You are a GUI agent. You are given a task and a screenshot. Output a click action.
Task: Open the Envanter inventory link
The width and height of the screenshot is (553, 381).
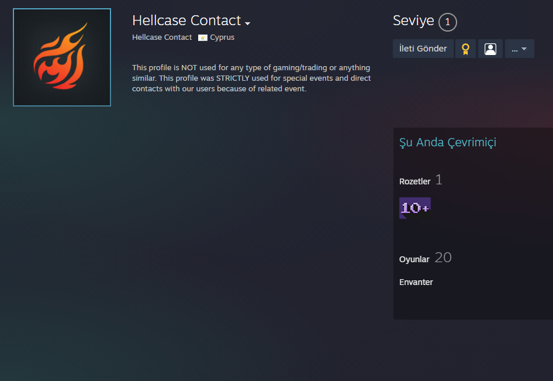click(x=416, y=282)
